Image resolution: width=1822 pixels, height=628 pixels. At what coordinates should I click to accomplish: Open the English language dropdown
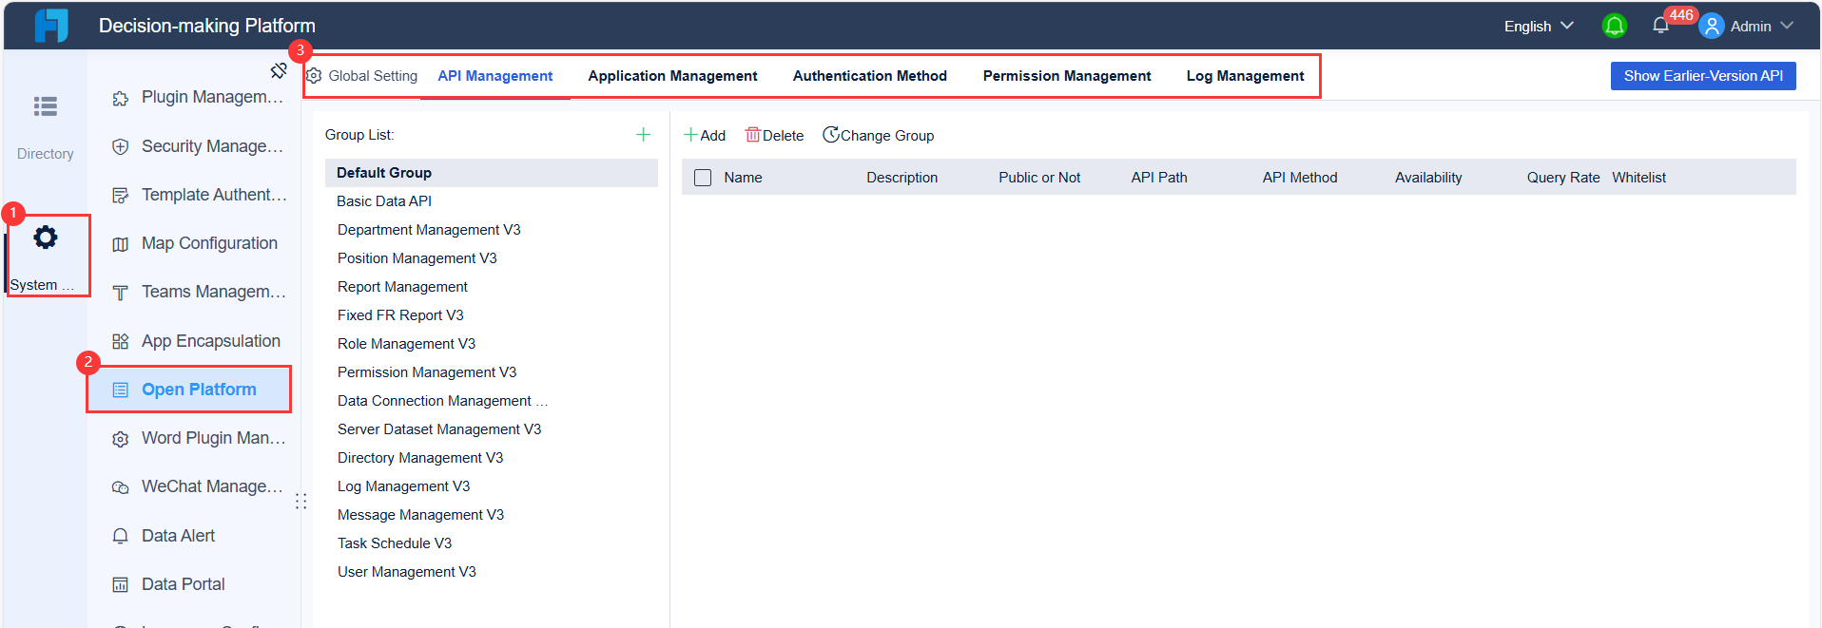coord(1539,26)
